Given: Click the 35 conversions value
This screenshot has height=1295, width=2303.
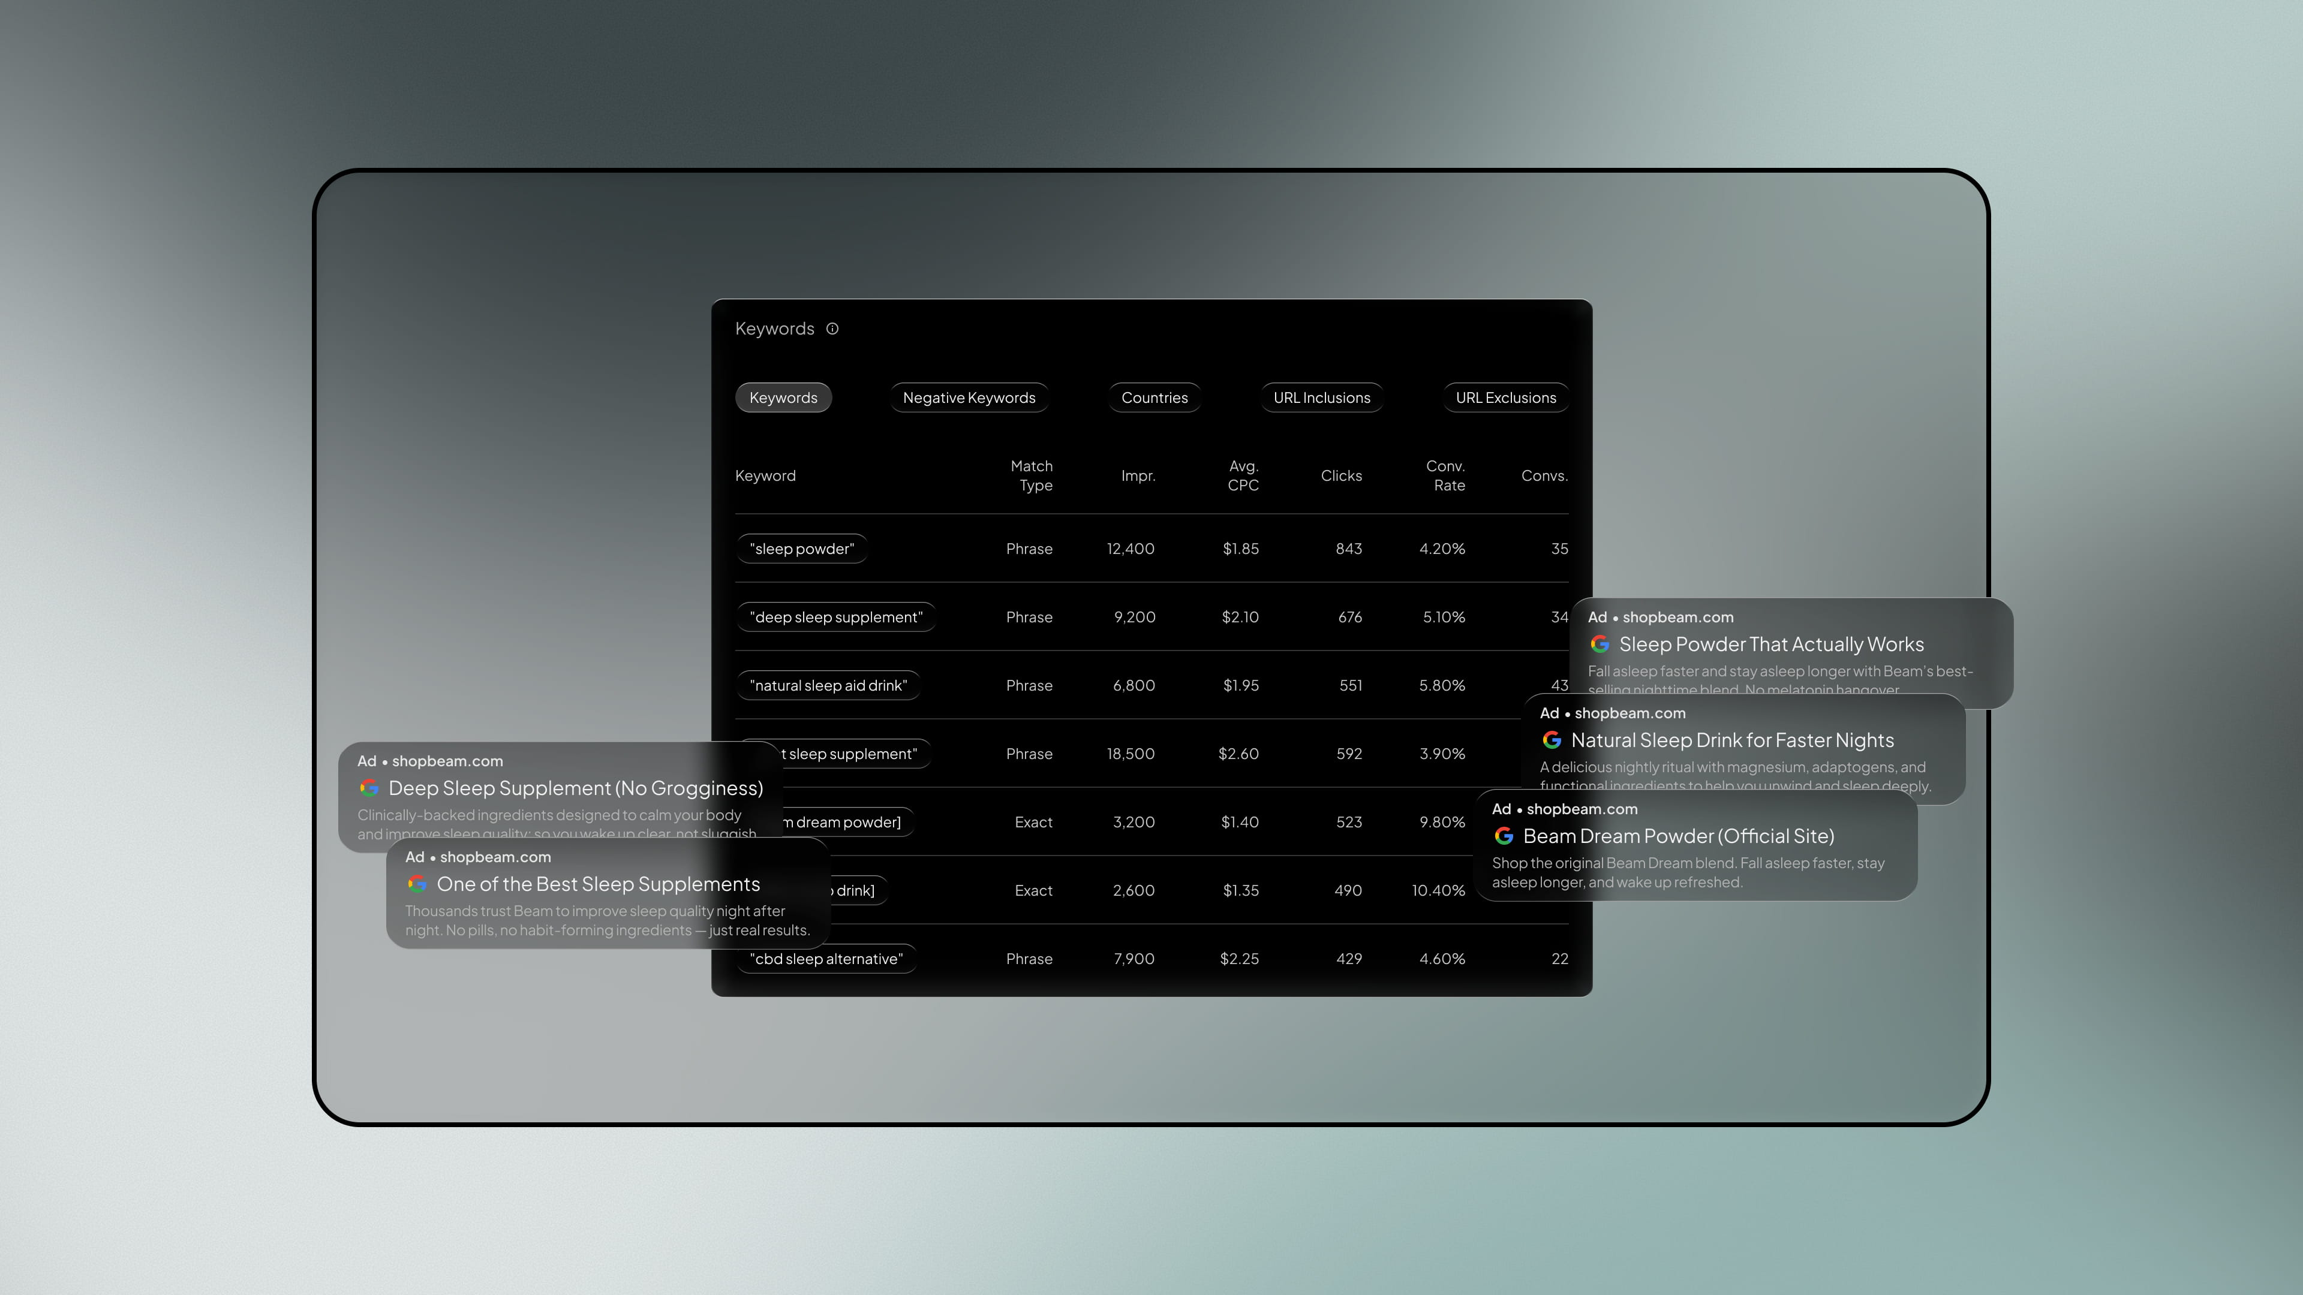Looking at the screenshot, I should pos(1559,549).
